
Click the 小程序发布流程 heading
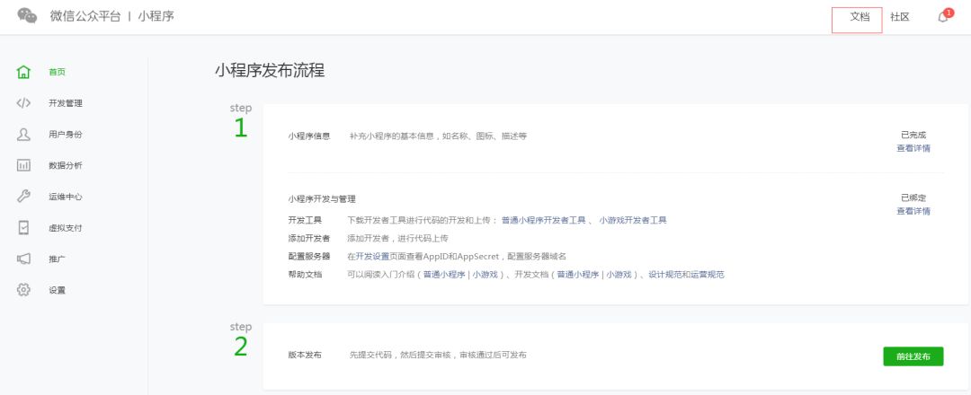(x=270, y=70)
